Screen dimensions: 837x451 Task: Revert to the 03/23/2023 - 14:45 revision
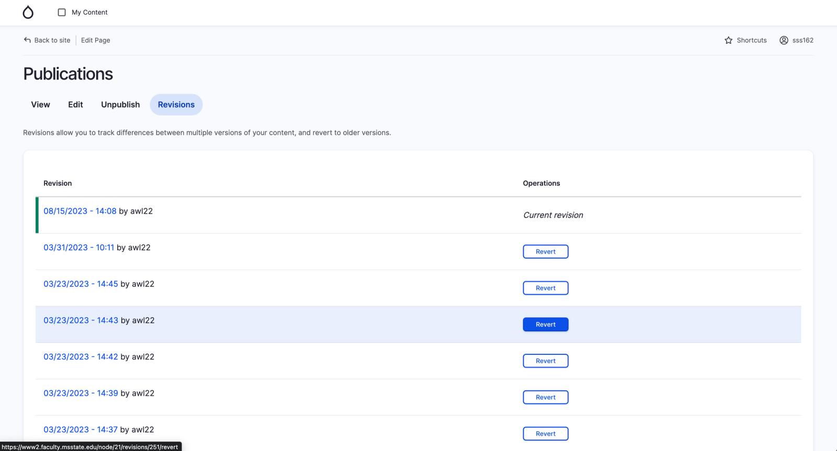(x=545, y=288)
